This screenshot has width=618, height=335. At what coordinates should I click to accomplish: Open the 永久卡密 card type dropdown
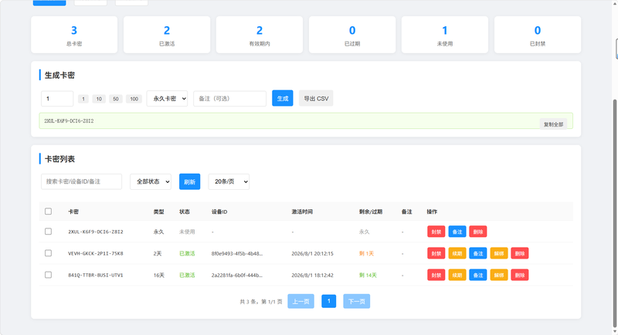(x=167, y=98)
